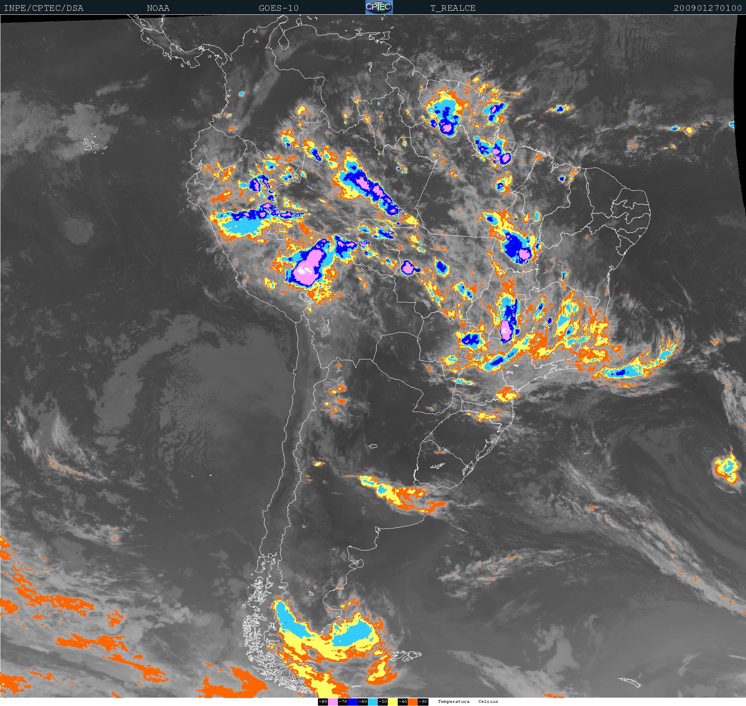Screen dimensions: 746x706
Task: Click the INPE/CPTEC/DSA header text
Action: coord(43,8)
